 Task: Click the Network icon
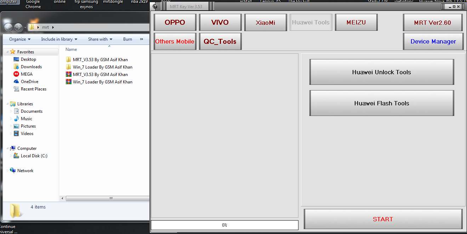click(x=13, y=170)
